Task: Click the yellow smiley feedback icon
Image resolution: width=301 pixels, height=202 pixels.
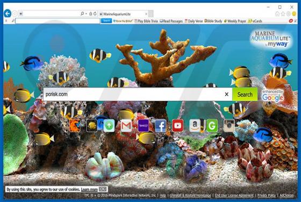Action: coord(294,14)
